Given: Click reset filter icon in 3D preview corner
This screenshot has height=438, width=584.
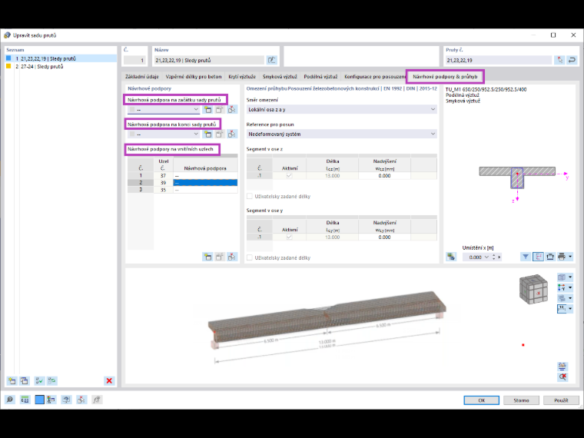Looking at the screenshot, I should point(562,377).
